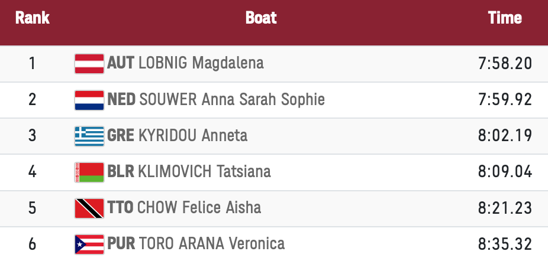
Task: Click the rank 3 cell
Action: click(33, 136)
